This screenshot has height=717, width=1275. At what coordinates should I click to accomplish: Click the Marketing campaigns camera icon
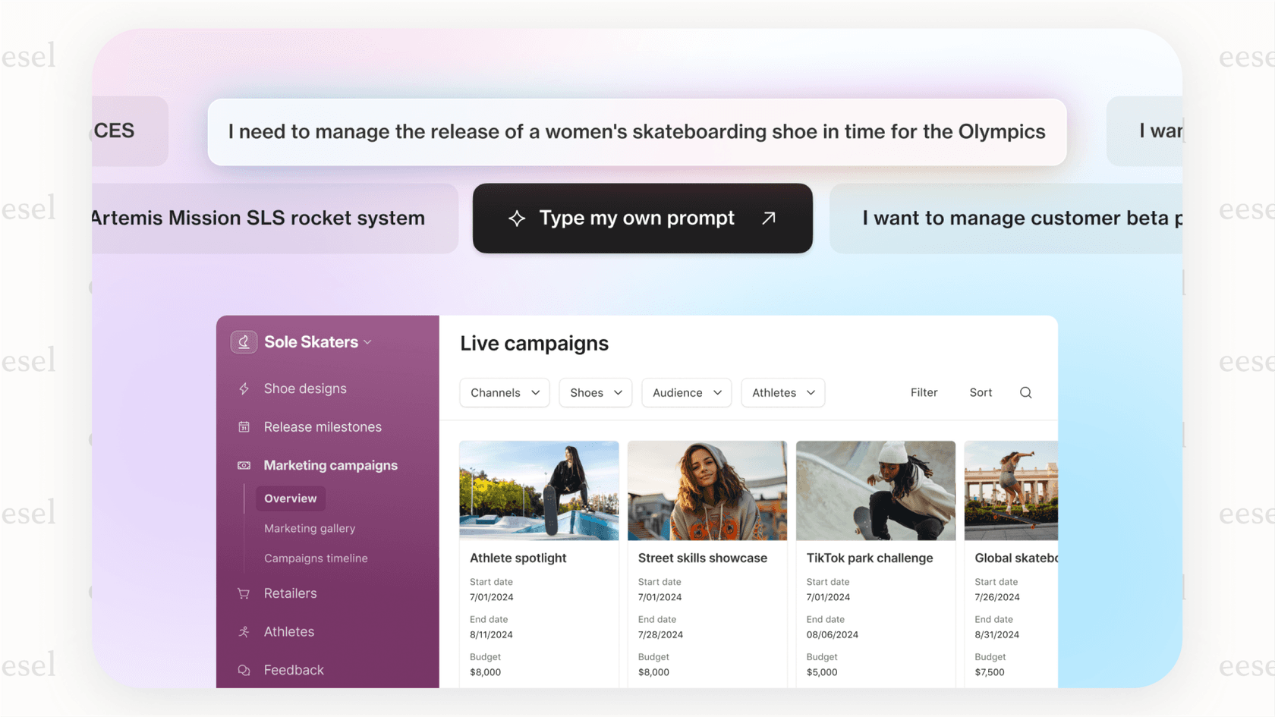[x=244, y=465]
